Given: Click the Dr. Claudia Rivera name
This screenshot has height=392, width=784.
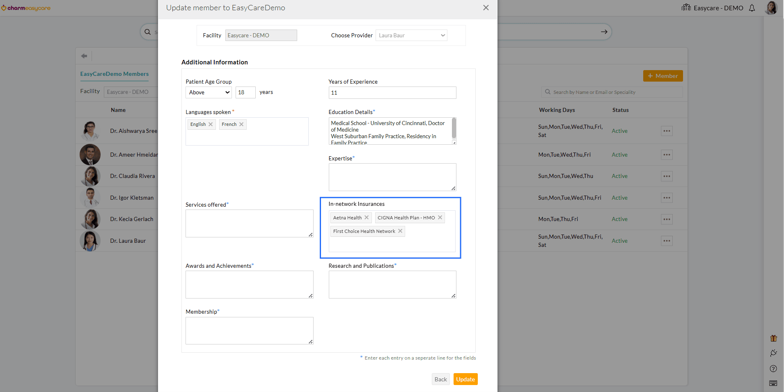Looking at the screenshot, I should [133, 176].
